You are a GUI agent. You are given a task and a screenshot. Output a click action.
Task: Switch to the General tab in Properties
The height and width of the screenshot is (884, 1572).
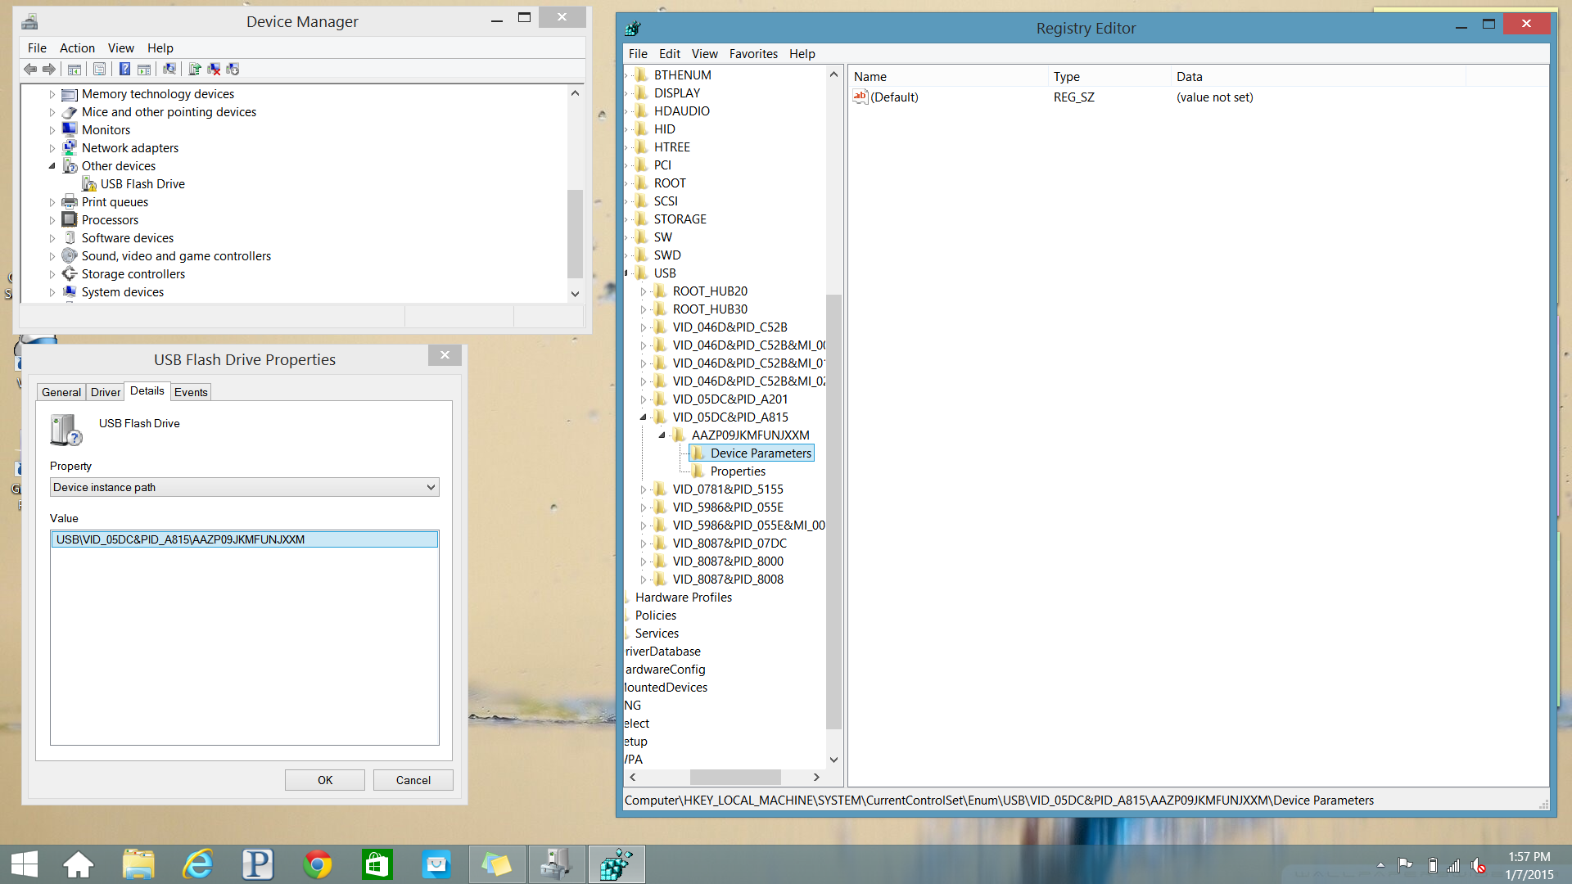pyautogui.click(x=61, y=392)
